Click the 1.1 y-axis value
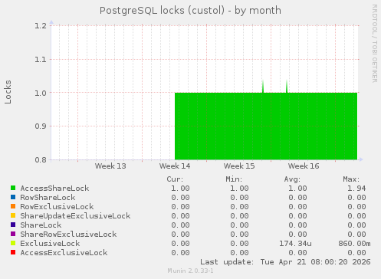The image size is (381, 279). pos(41,59)
